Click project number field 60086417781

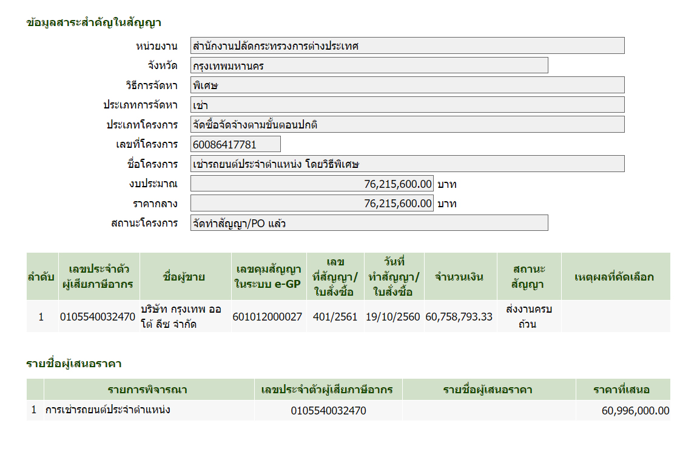235,144
